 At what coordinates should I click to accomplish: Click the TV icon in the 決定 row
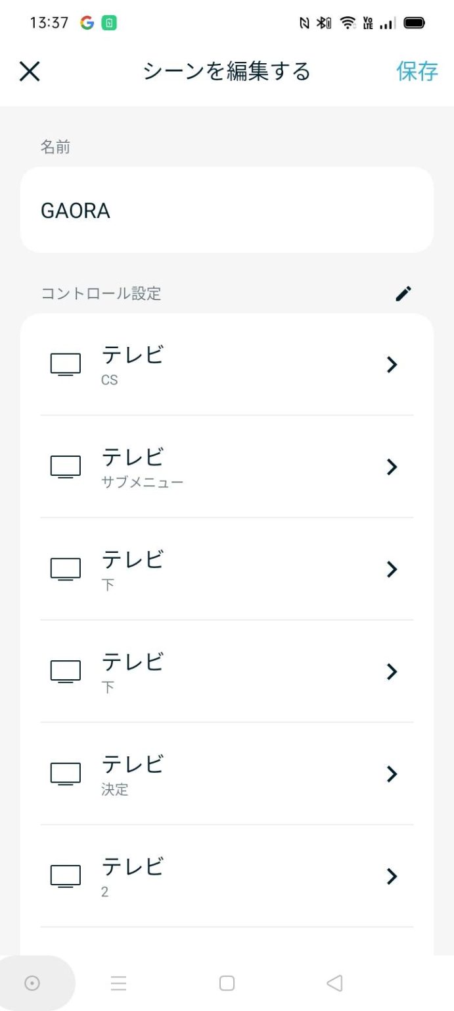coord(66,774)
